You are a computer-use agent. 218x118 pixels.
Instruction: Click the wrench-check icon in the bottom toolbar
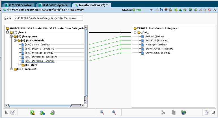pyautogui.click(x=53, y=113)
